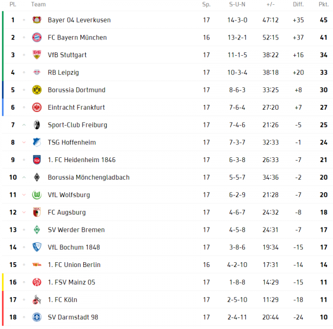Viewport: 333px width, 329px height.
Task: Click Borussia Mönchengladbach's upward trend arrow
Action: [x=24, y=177]
